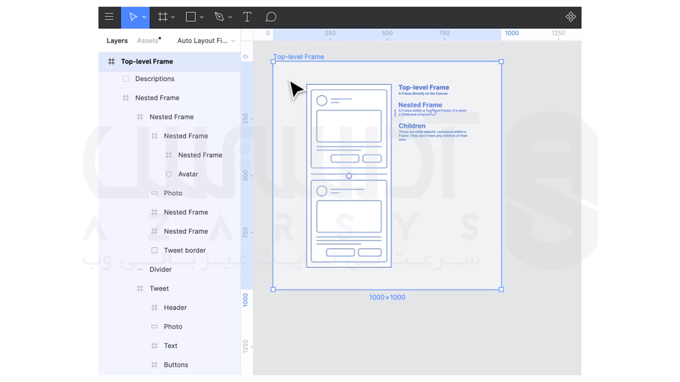Click the top-right selection handle of frame

501,62
